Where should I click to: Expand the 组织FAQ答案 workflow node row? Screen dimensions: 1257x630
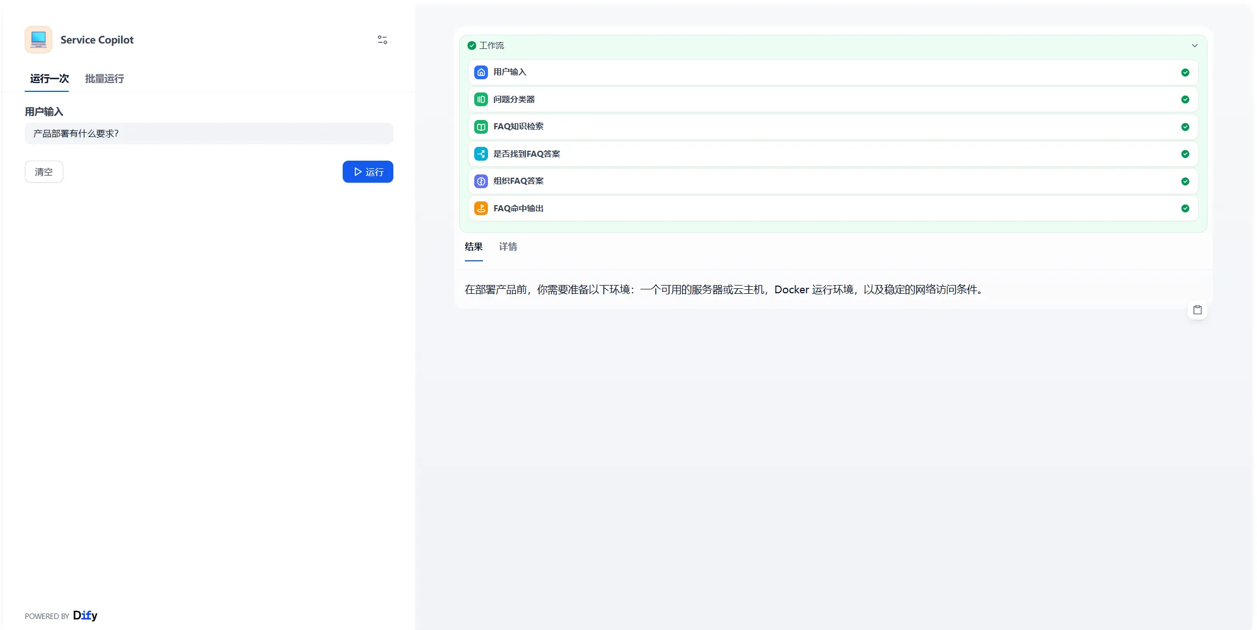pyautogui.click(x=833, y=181)
